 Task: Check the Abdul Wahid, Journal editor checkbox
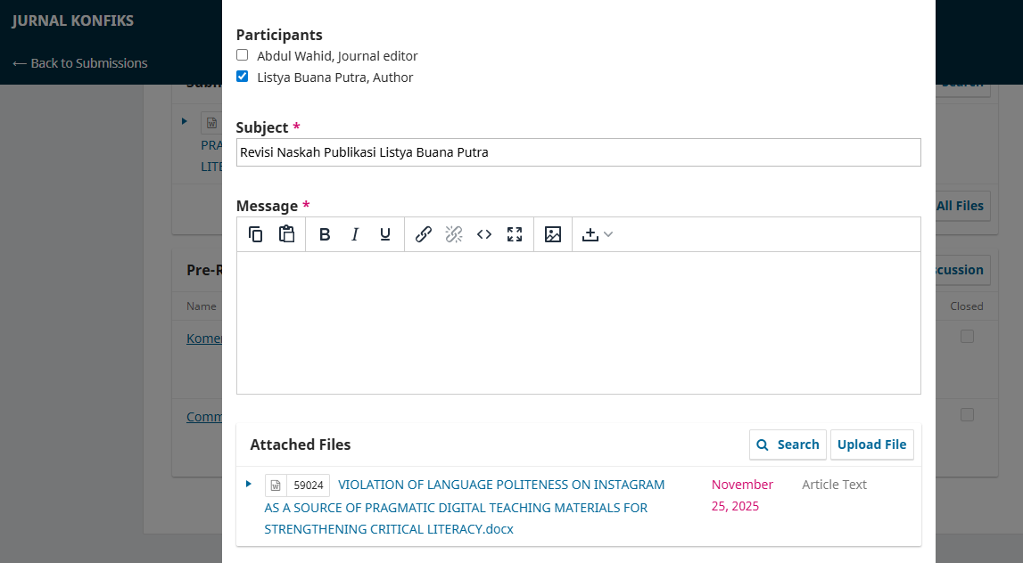(x=243, y=55)
